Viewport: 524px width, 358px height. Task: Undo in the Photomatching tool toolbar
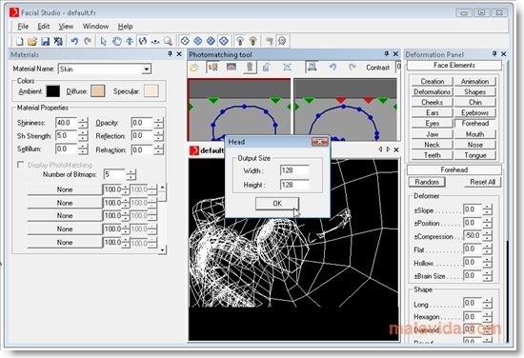(333, 68)
